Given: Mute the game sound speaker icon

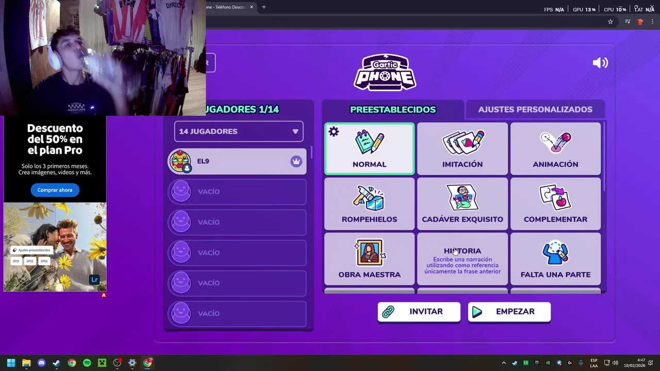Looking at the screenshot, I should 600,63.
